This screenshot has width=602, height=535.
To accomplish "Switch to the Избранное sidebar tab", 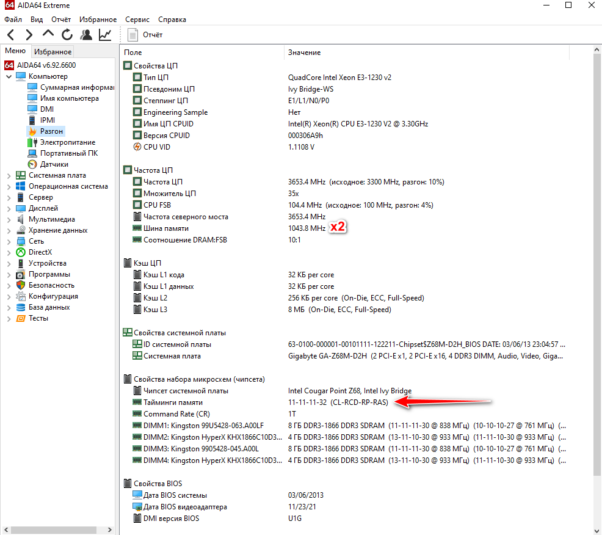I will click(x=53, y=52).
